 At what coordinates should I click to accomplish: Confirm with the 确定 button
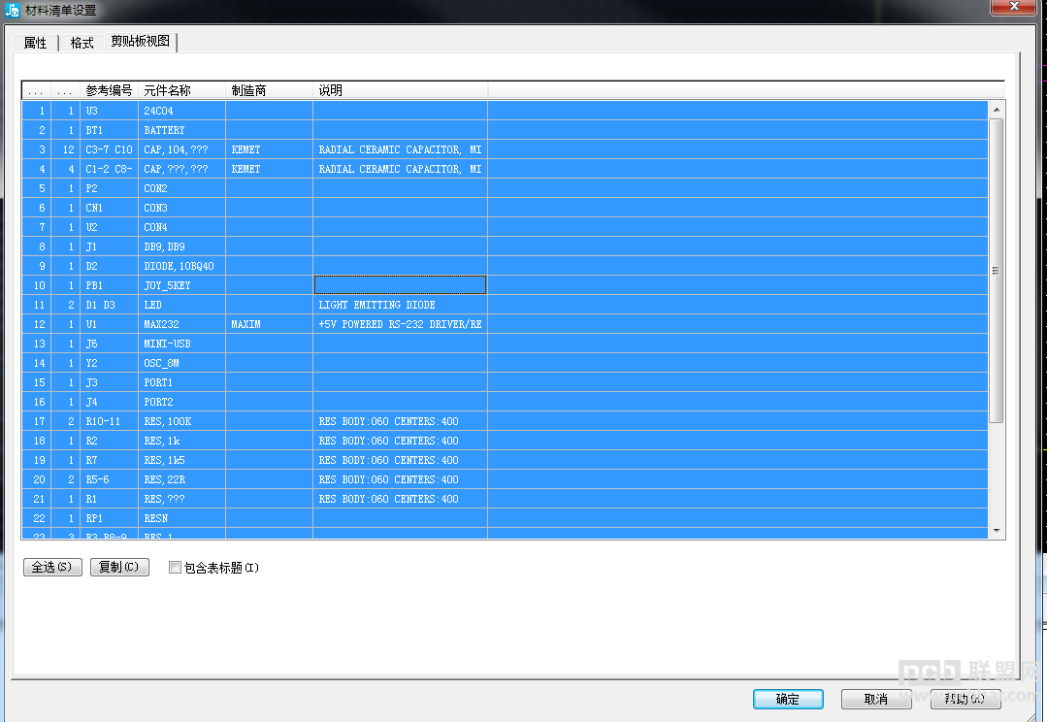[x=788, y=699]
